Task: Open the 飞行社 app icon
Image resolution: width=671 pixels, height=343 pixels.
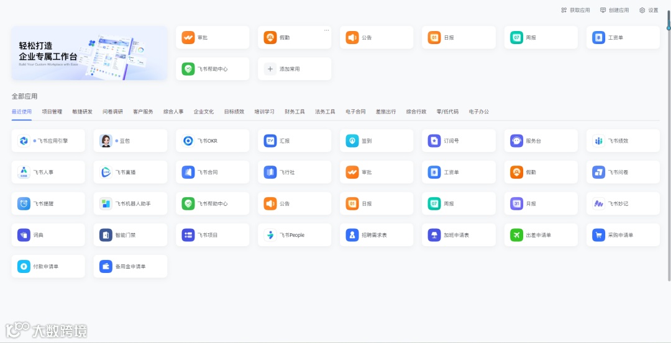Action: click(270, 172)
